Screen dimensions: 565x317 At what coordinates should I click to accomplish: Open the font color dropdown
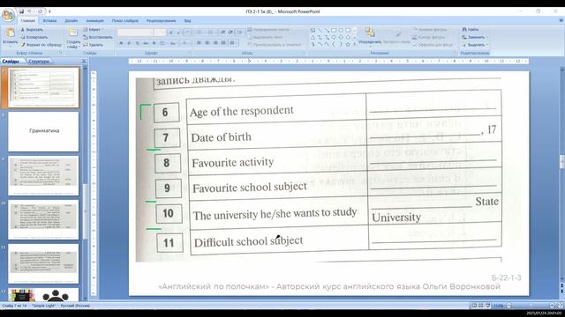pos(186,43)
